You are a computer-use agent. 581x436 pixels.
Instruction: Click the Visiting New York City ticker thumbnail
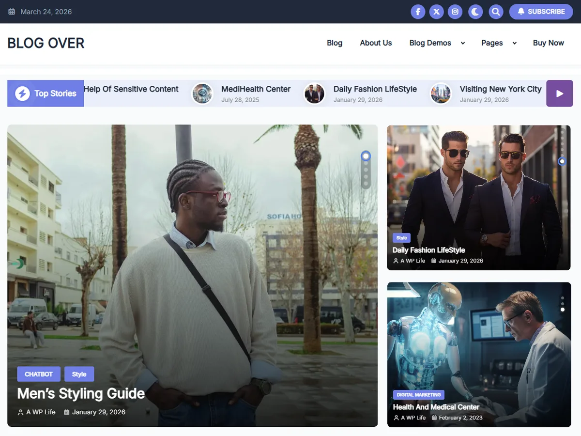(441, 93)
